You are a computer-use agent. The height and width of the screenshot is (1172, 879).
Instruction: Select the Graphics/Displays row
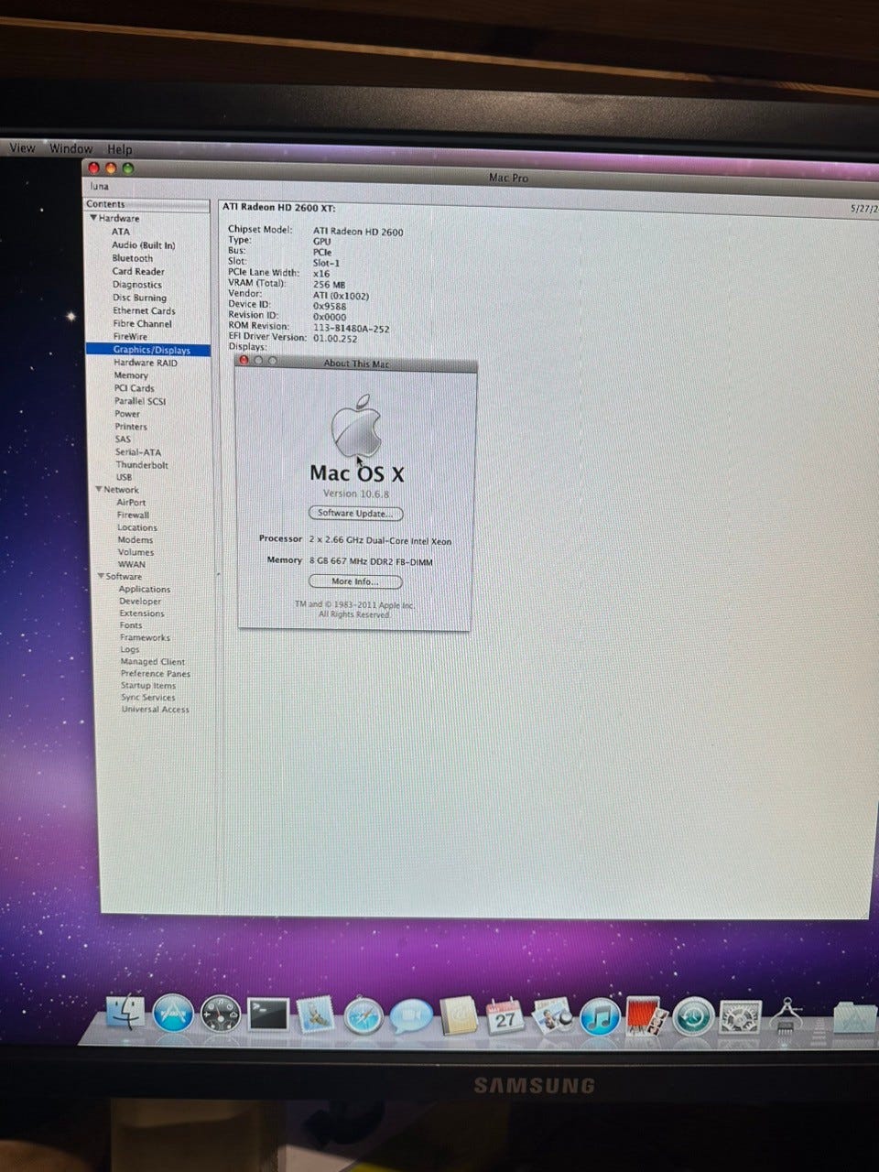coord(148,350)
